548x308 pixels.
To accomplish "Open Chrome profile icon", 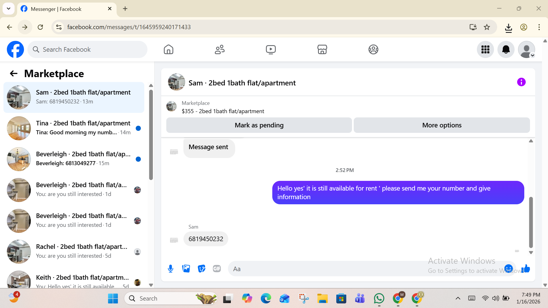I will (524, 27).
